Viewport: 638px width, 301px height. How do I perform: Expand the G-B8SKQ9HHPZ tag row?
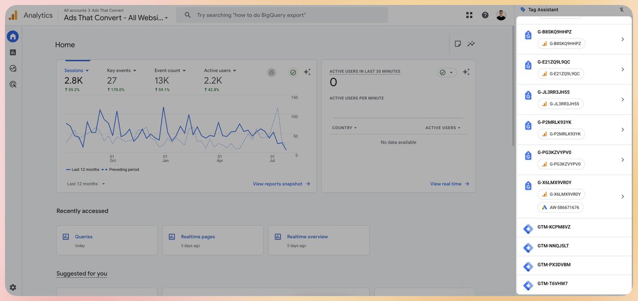(623, 39)
